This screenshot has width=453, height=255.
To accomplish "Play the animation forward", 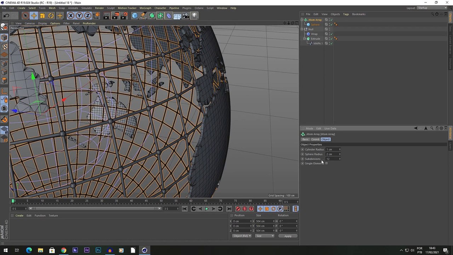I will click(x=207, y=209).
